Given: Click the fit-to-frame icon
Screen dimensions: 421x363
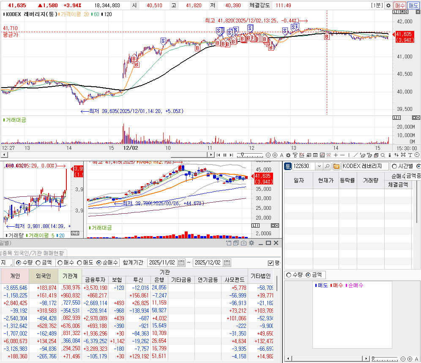Looking at the screenshot, I should (x=403, y=155).
